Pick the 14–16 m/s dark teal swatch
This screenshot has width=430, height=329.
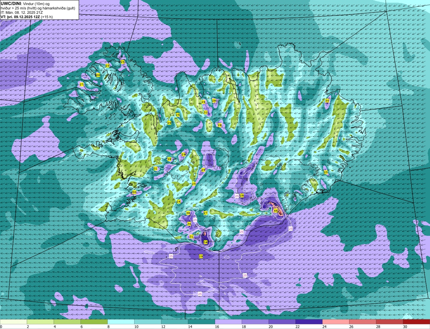pos(202,322)
